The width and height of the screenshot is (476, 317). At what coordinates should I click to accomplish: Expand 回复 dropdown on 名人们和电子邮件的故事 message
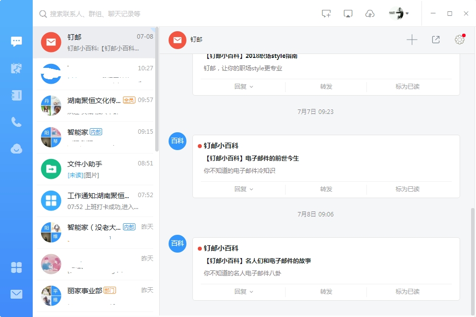[243, 292]
